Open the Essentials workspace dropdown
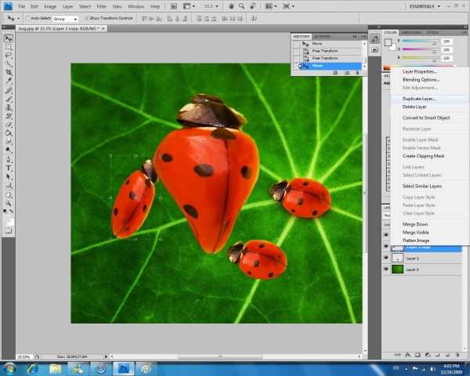 [x=425, y=6]
